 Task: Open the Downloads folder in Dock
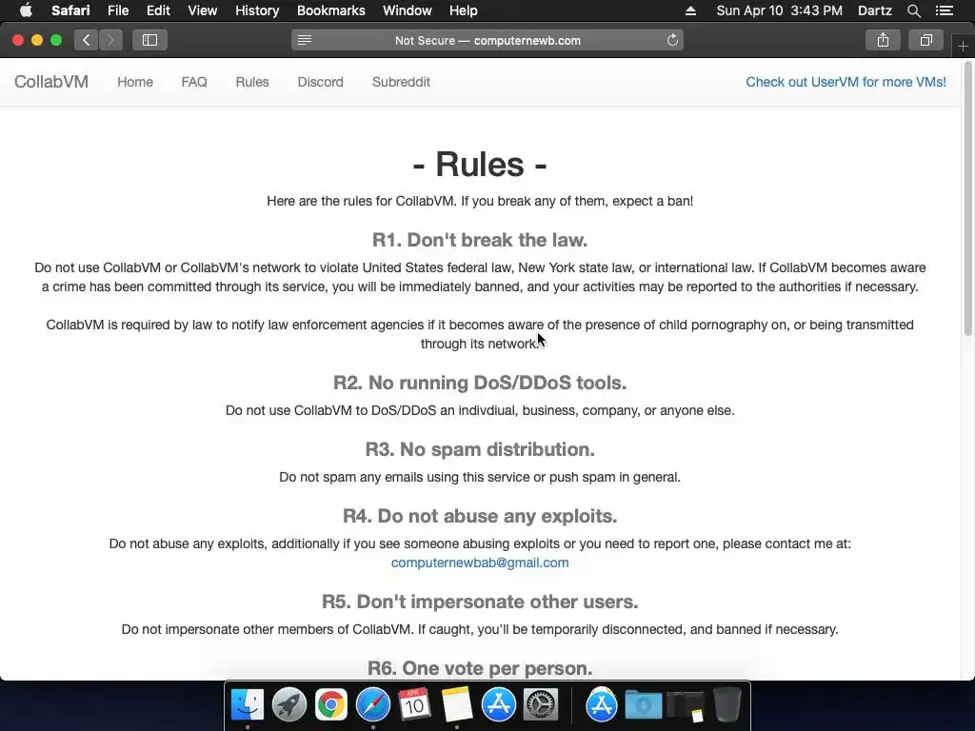pyautogui.click(x=643, y=705)
